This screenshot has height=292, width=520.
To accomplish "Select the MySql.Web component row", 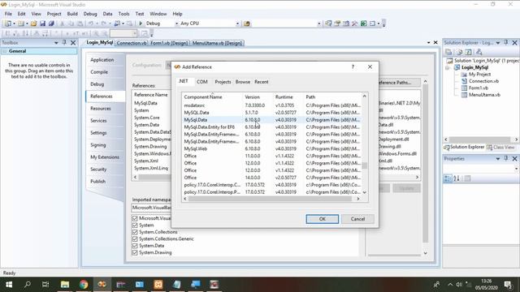I will pyautogui.click(x=271, y=148).
